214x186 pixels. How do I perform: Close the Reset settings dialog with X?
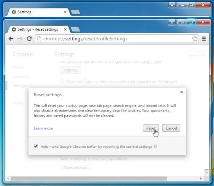click(182, 92)
